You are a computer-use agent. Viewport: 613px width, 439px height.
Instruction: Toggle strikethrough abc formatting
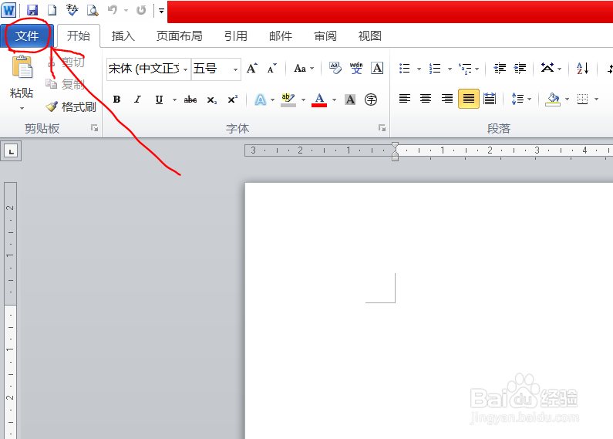pos(190,100)
